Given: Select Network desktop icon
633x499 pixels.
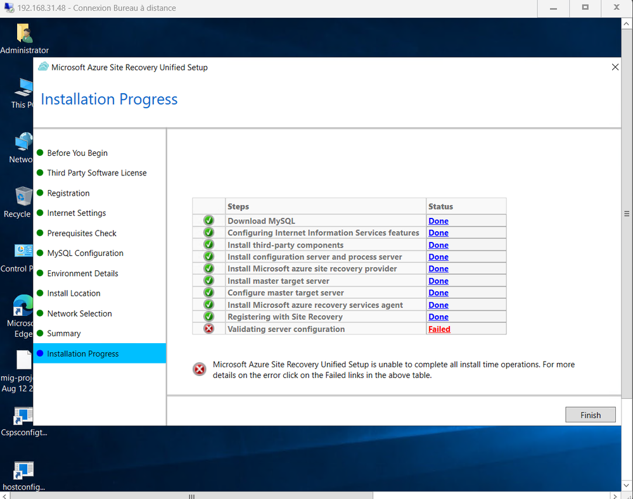Looking at the screenshot, I should 21,148.
